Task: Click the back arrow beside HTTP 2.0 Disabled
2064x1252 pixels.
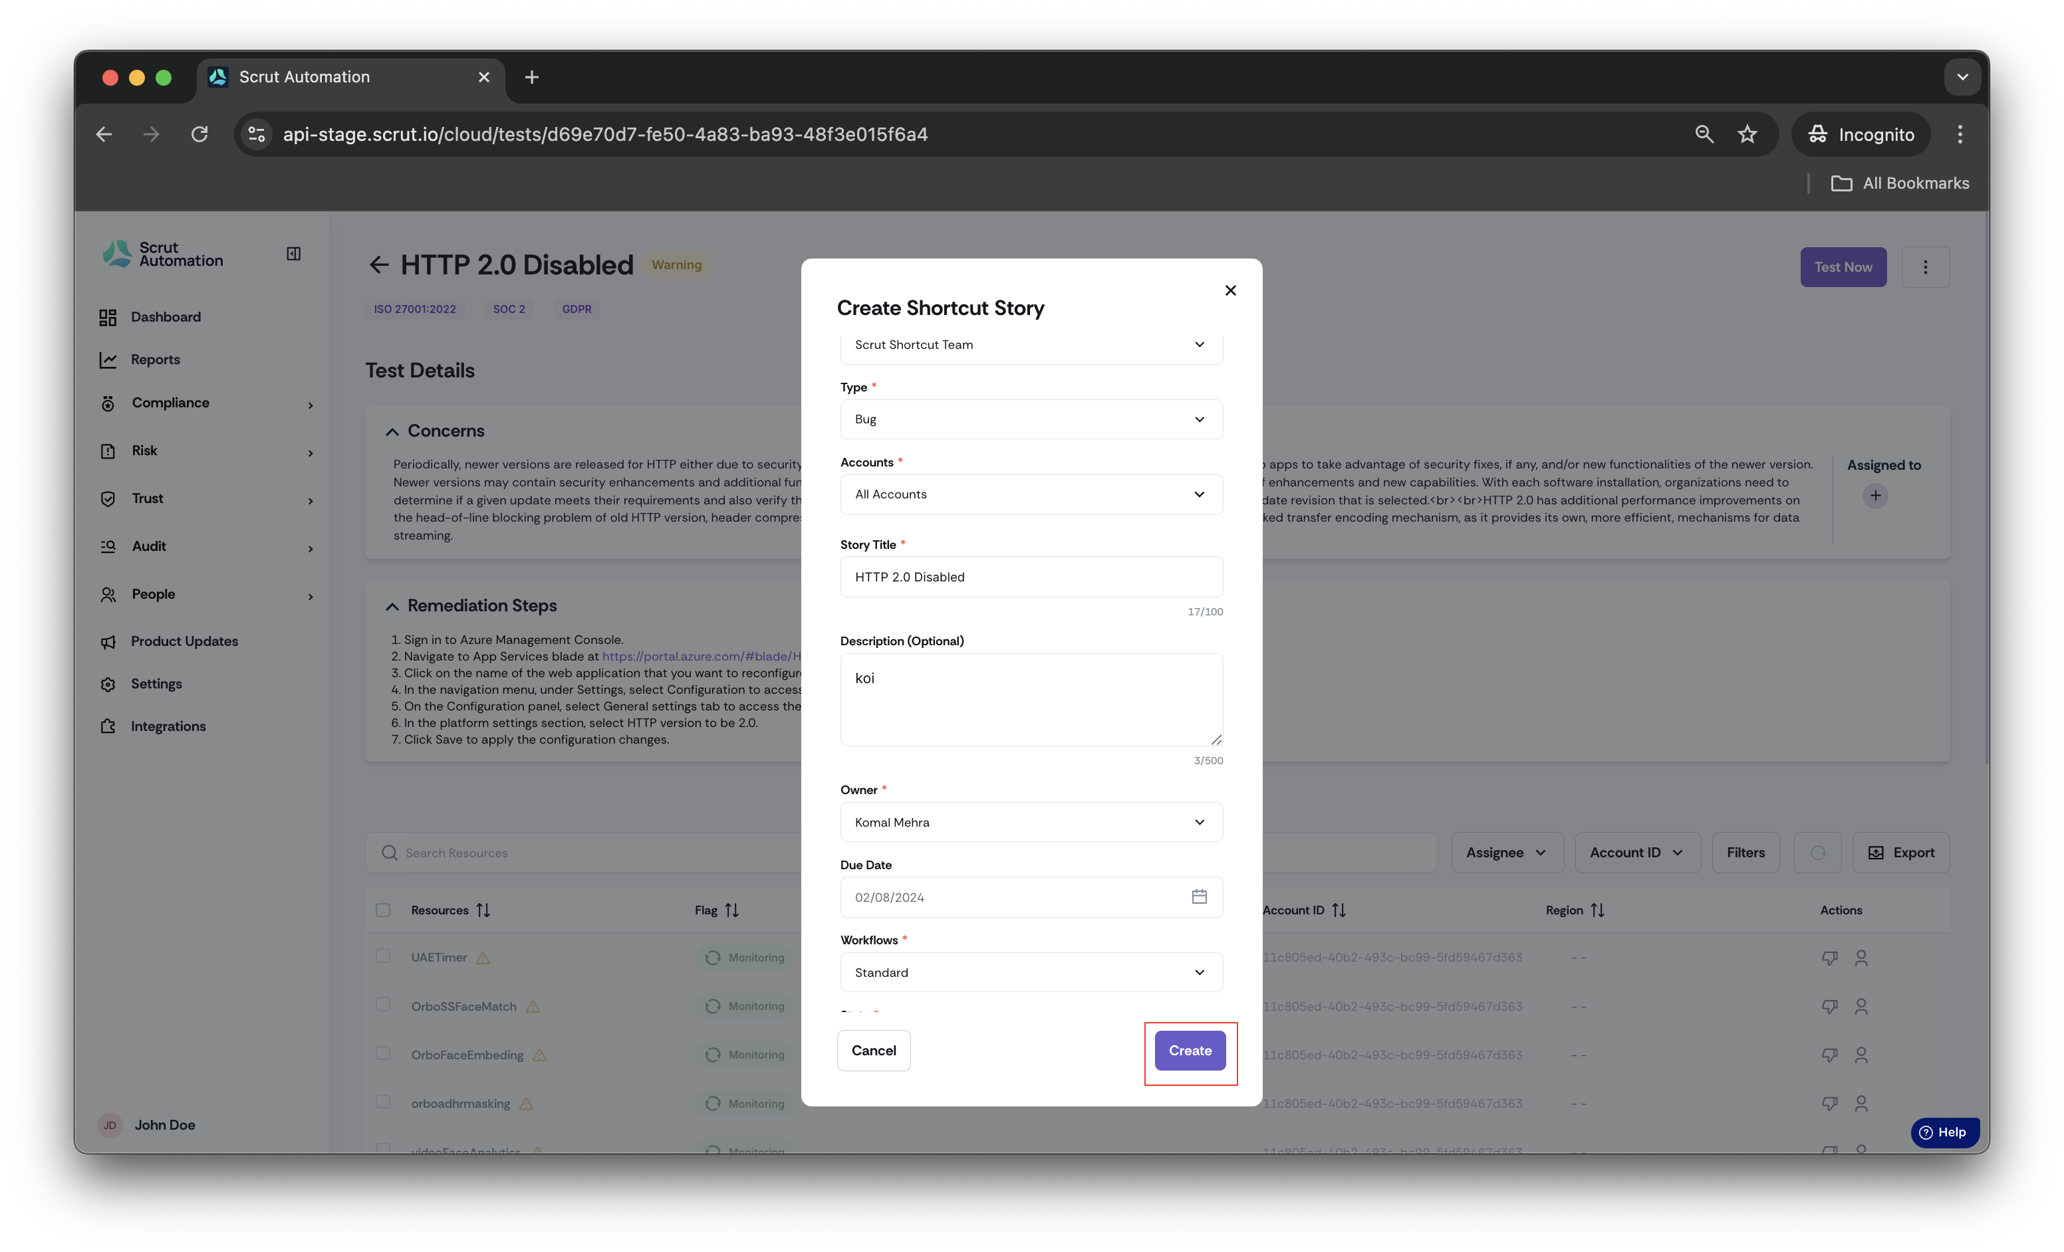Action: tap(378, 265)
